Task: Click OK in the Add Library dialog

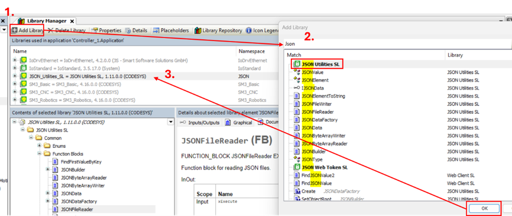Action: point(484,208)
